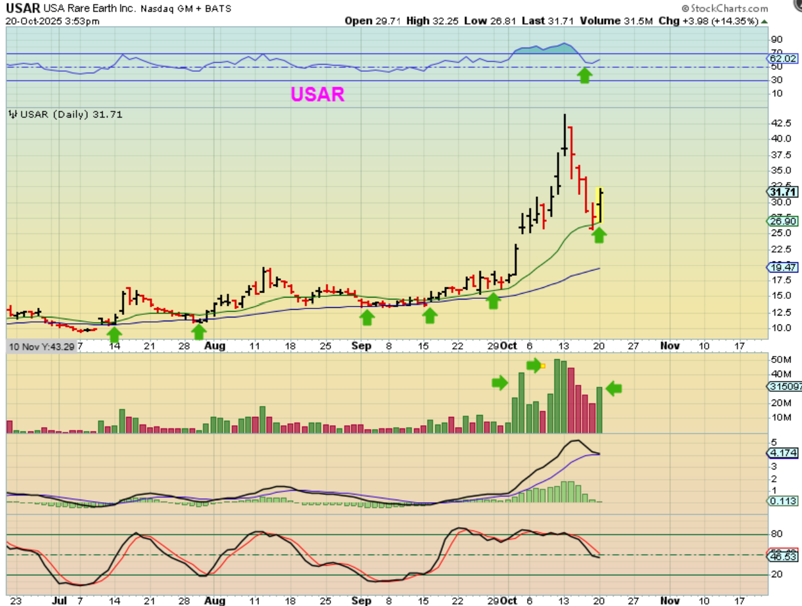Click the latest green volume bar
802x606 pixels.
coord(600,410)
